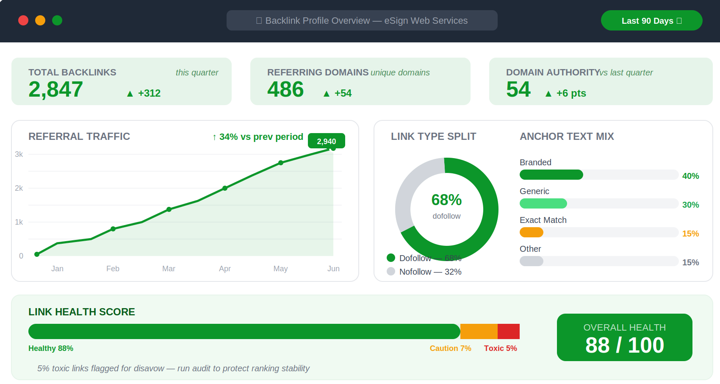Click the Exact Match 15% value
This screenshot has width=720, height=384.
[690, 234]
